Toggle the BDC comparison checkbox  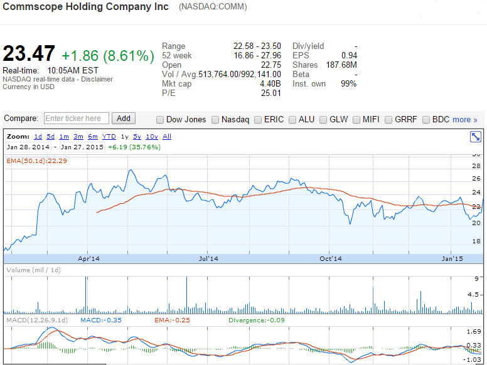[426, 120]
